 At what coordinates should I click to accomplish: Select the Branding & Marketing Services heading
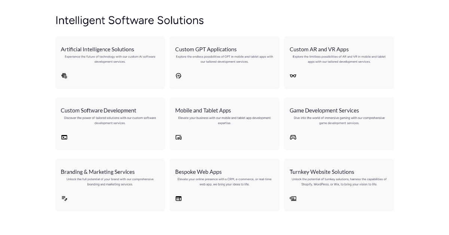pos(98,172)
